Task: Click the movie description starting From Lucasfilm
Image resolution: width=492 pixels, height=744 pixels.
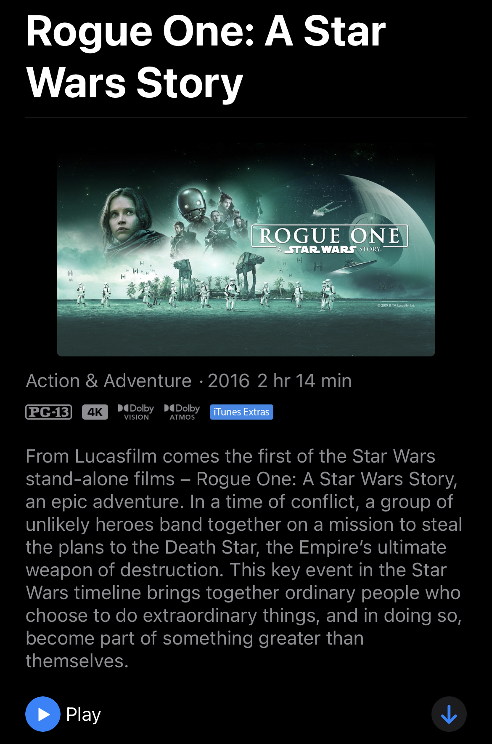Action: pos(244,559)
